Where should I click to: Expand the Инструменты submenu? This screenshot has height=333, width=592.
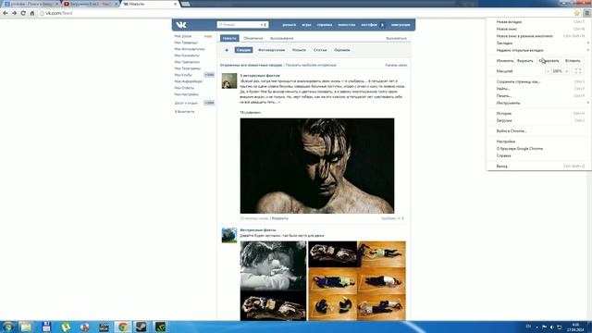point(538,103)
